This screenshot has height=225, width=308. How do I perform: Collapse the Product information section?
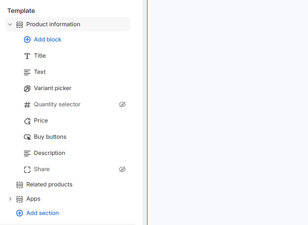pyautogui.click(x=10, y=24)
